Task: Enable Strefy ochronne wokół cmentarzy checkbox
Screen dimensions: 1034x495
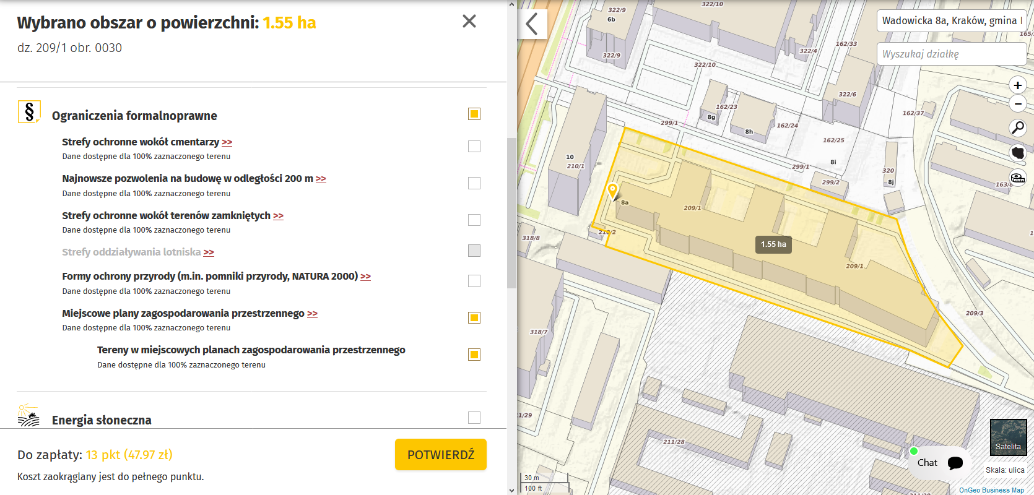Action: point(474,147)
